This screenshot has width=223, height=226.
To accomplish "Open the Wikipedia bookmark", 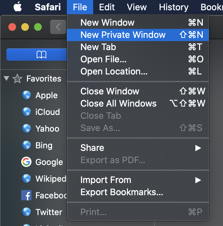I will (x=44, y=179).
